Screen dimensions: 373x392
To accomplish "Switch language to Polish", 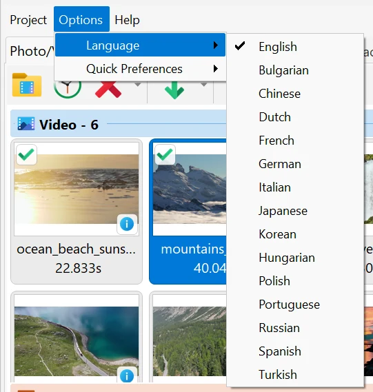I will point(295,281).
